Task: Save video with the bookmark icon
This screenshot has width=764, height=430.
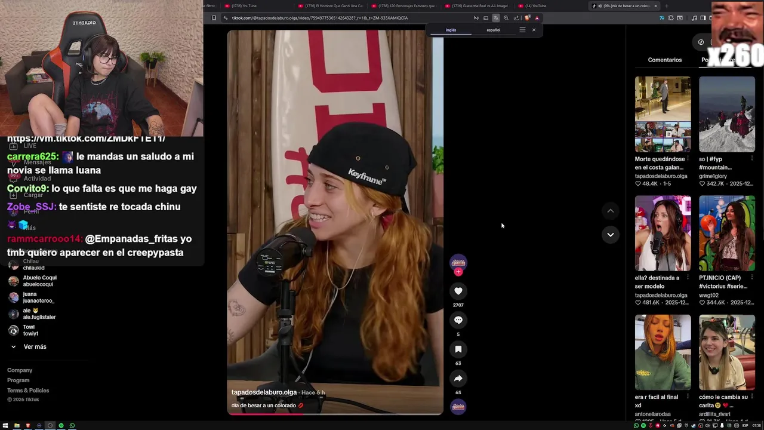Action: coord(458,349)
